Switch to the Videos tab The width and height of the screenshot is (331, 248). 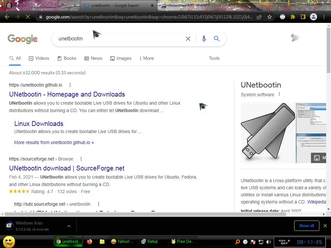(x=39, y=58)
